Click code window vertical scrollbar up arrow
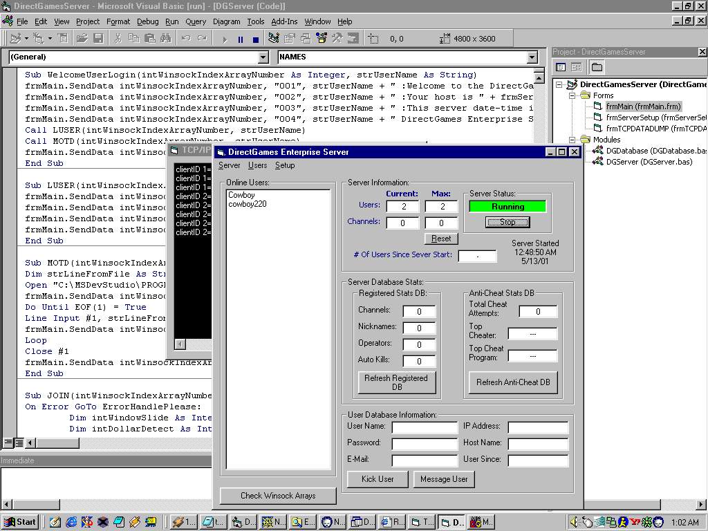This screenshot has height=531, width=708. 539,78
